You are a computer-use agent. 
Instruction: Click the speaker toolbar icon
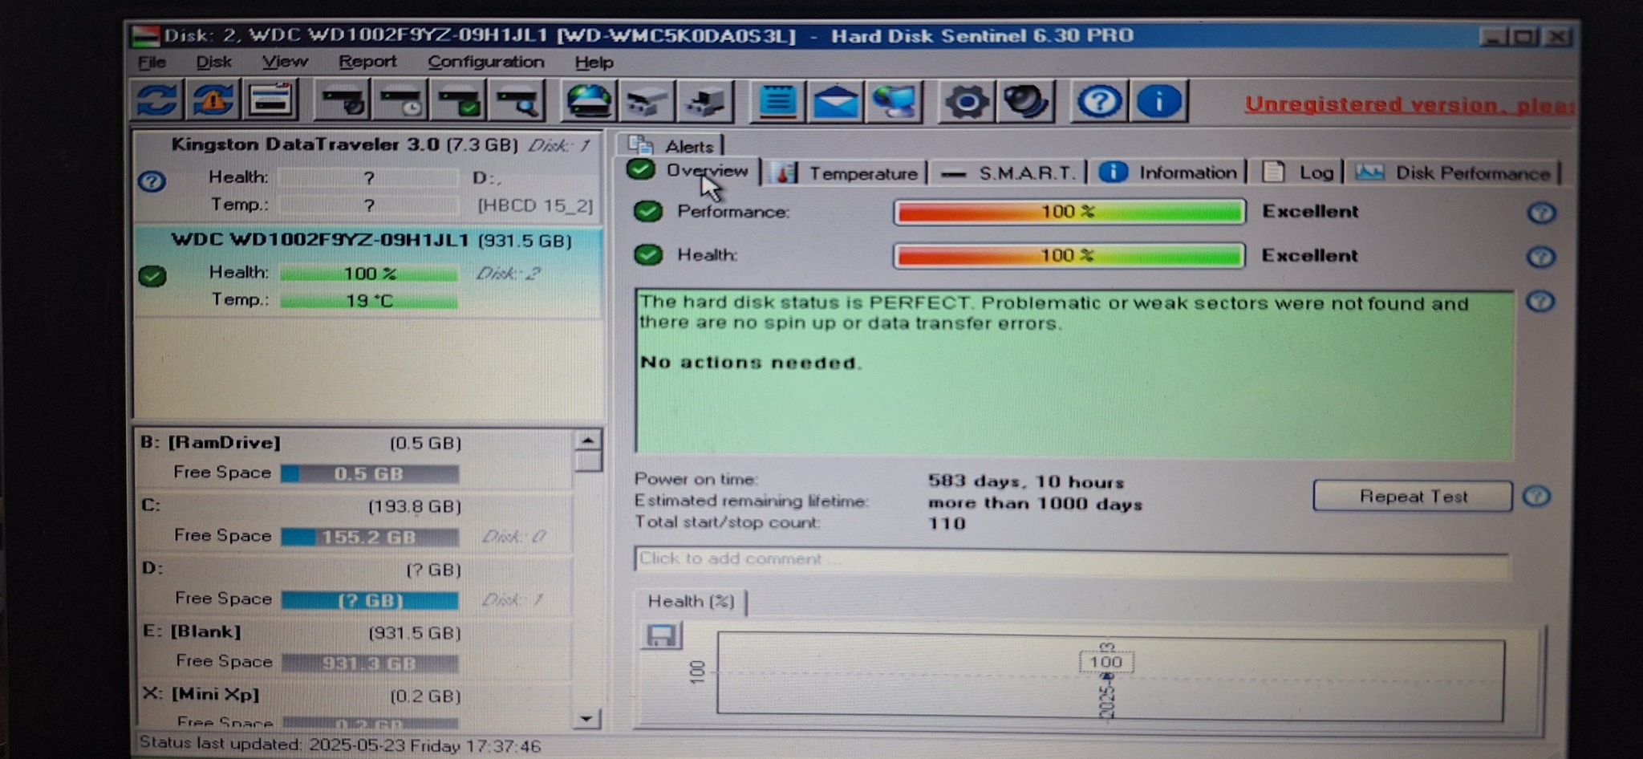[x=1024, y=102]
